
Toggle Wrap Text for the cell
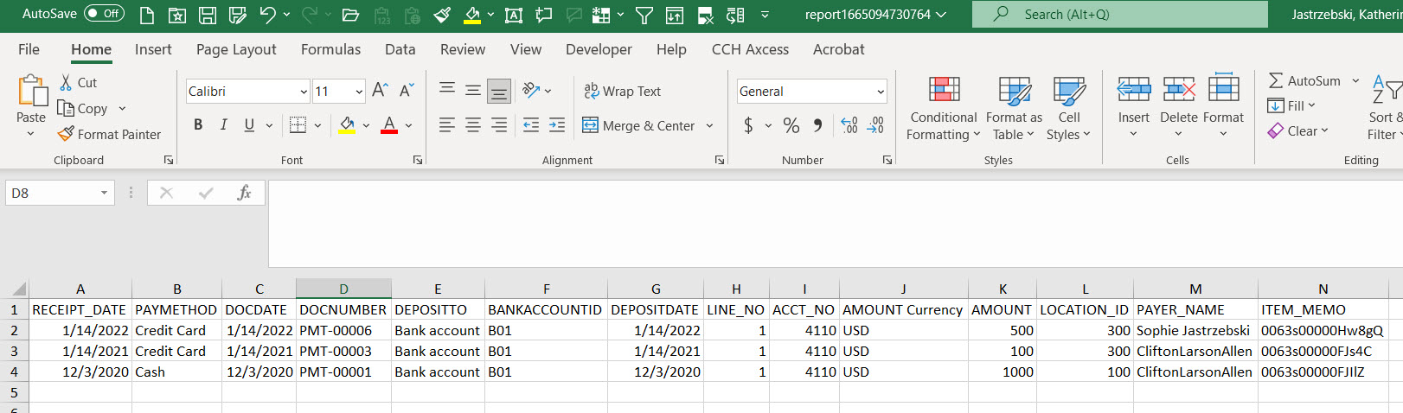[x=622, y=91]
